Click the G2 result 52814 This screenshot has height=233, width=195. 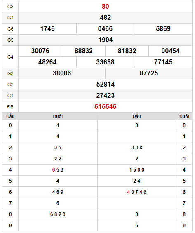coord(105,85)
